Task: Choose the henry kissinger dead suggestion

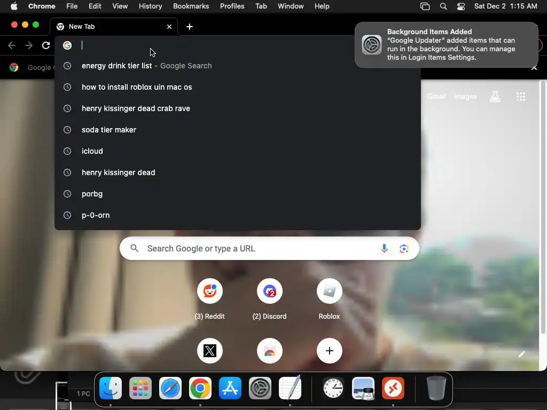Action: pyautogui.click(x=238, y=172)
